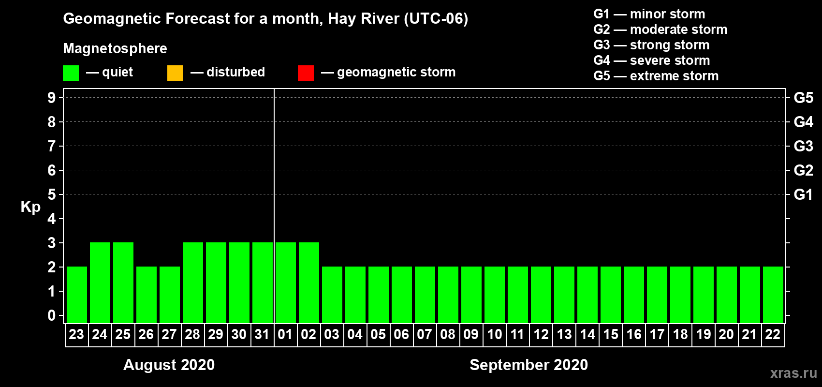
Task: Click date label 30 on the axis
Action: tap(239, 334)
